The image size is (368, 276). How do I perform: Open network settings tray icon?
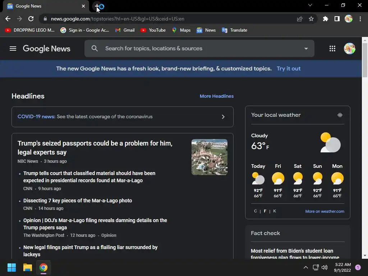[316, 267]
